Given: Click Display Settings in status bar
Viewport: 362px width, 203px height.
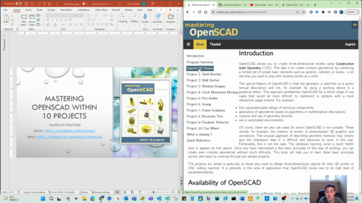Looking at the screenshot, I should [101, 192].
